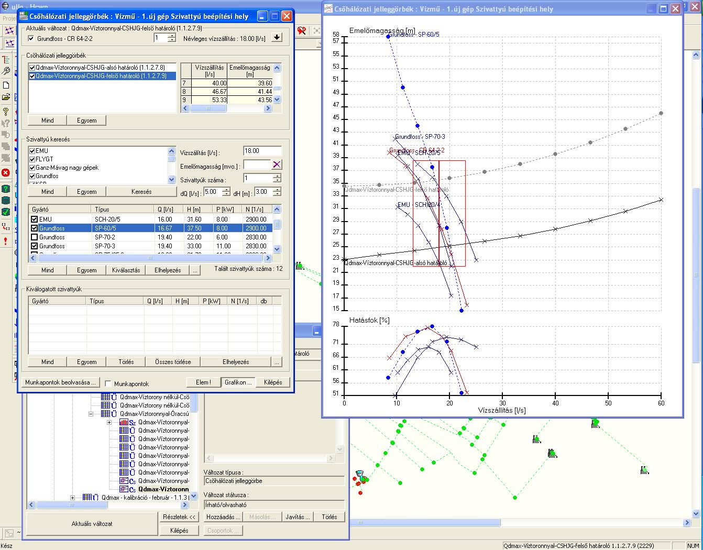Click Munkapontok beolvasása ... button
703x550 pixels.
[61, 382]
